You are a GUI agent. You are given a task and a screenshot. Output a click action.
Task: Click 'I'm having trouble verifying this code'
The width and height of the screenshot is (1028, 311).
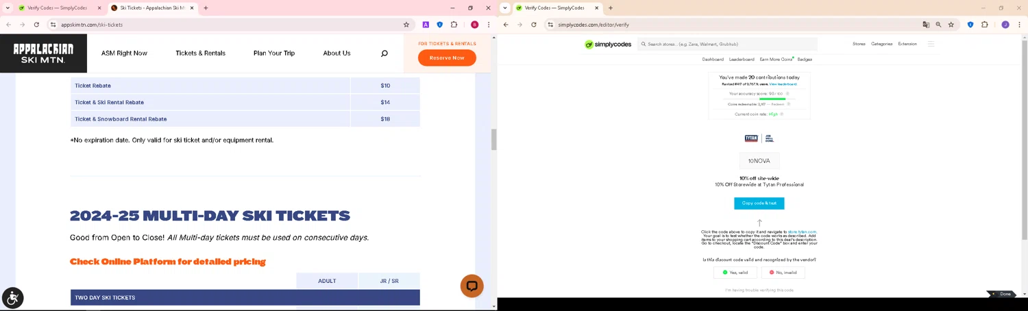pyautogui.click(x=759, y=290)
